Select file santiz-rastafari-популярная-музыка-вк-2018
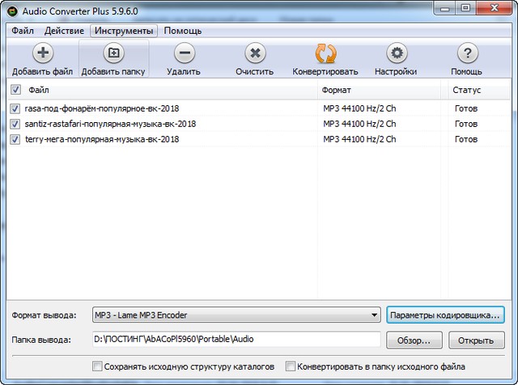 coord(110,124)
